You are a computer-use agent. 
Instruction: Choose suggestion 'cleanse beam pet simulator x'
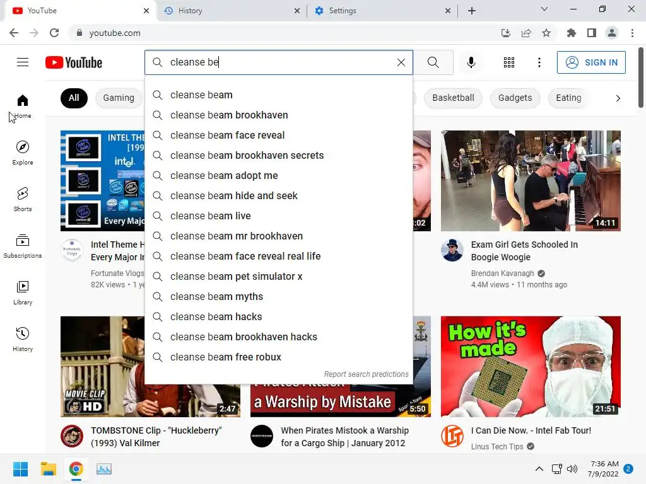tap(279, 277)
